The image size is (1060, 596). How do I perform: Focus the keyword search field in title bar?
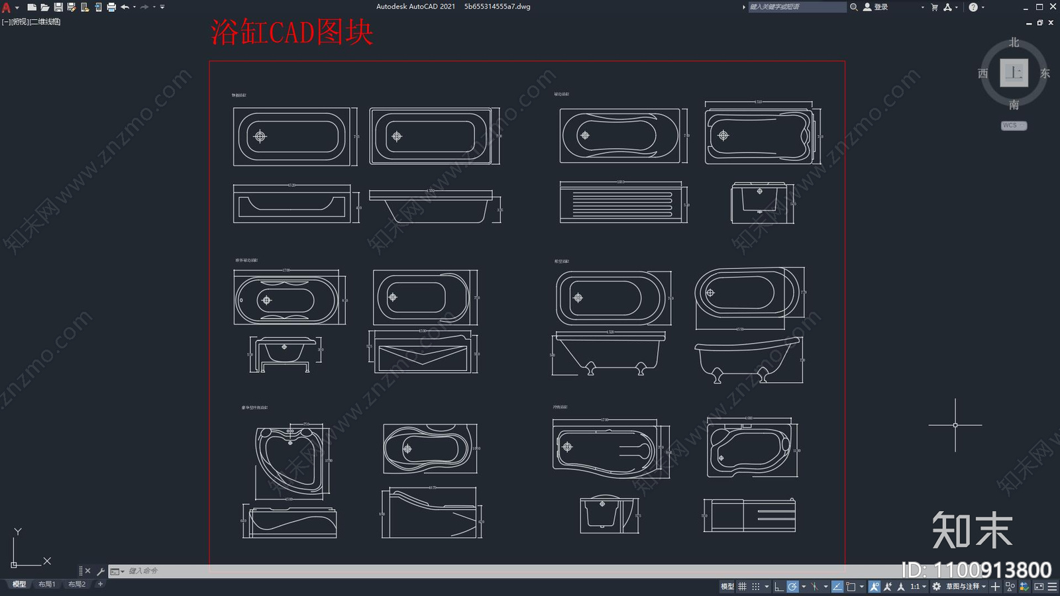click(797, 7)
